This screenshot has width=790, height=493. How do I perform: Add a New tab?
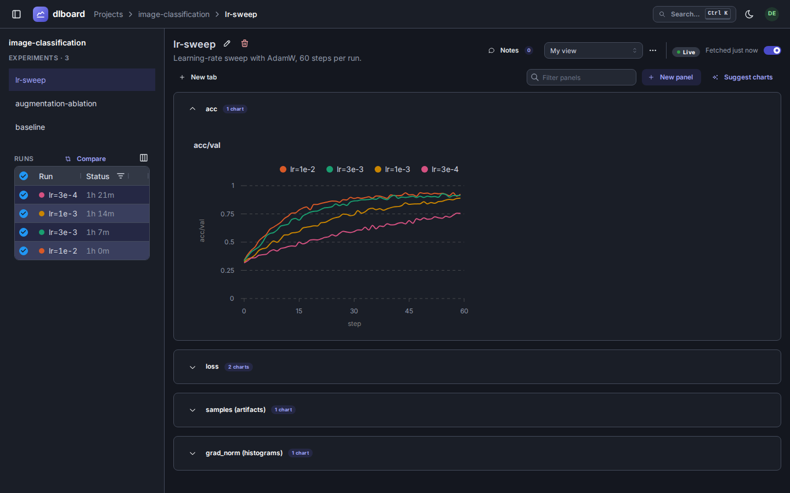[x=198, y=77]
